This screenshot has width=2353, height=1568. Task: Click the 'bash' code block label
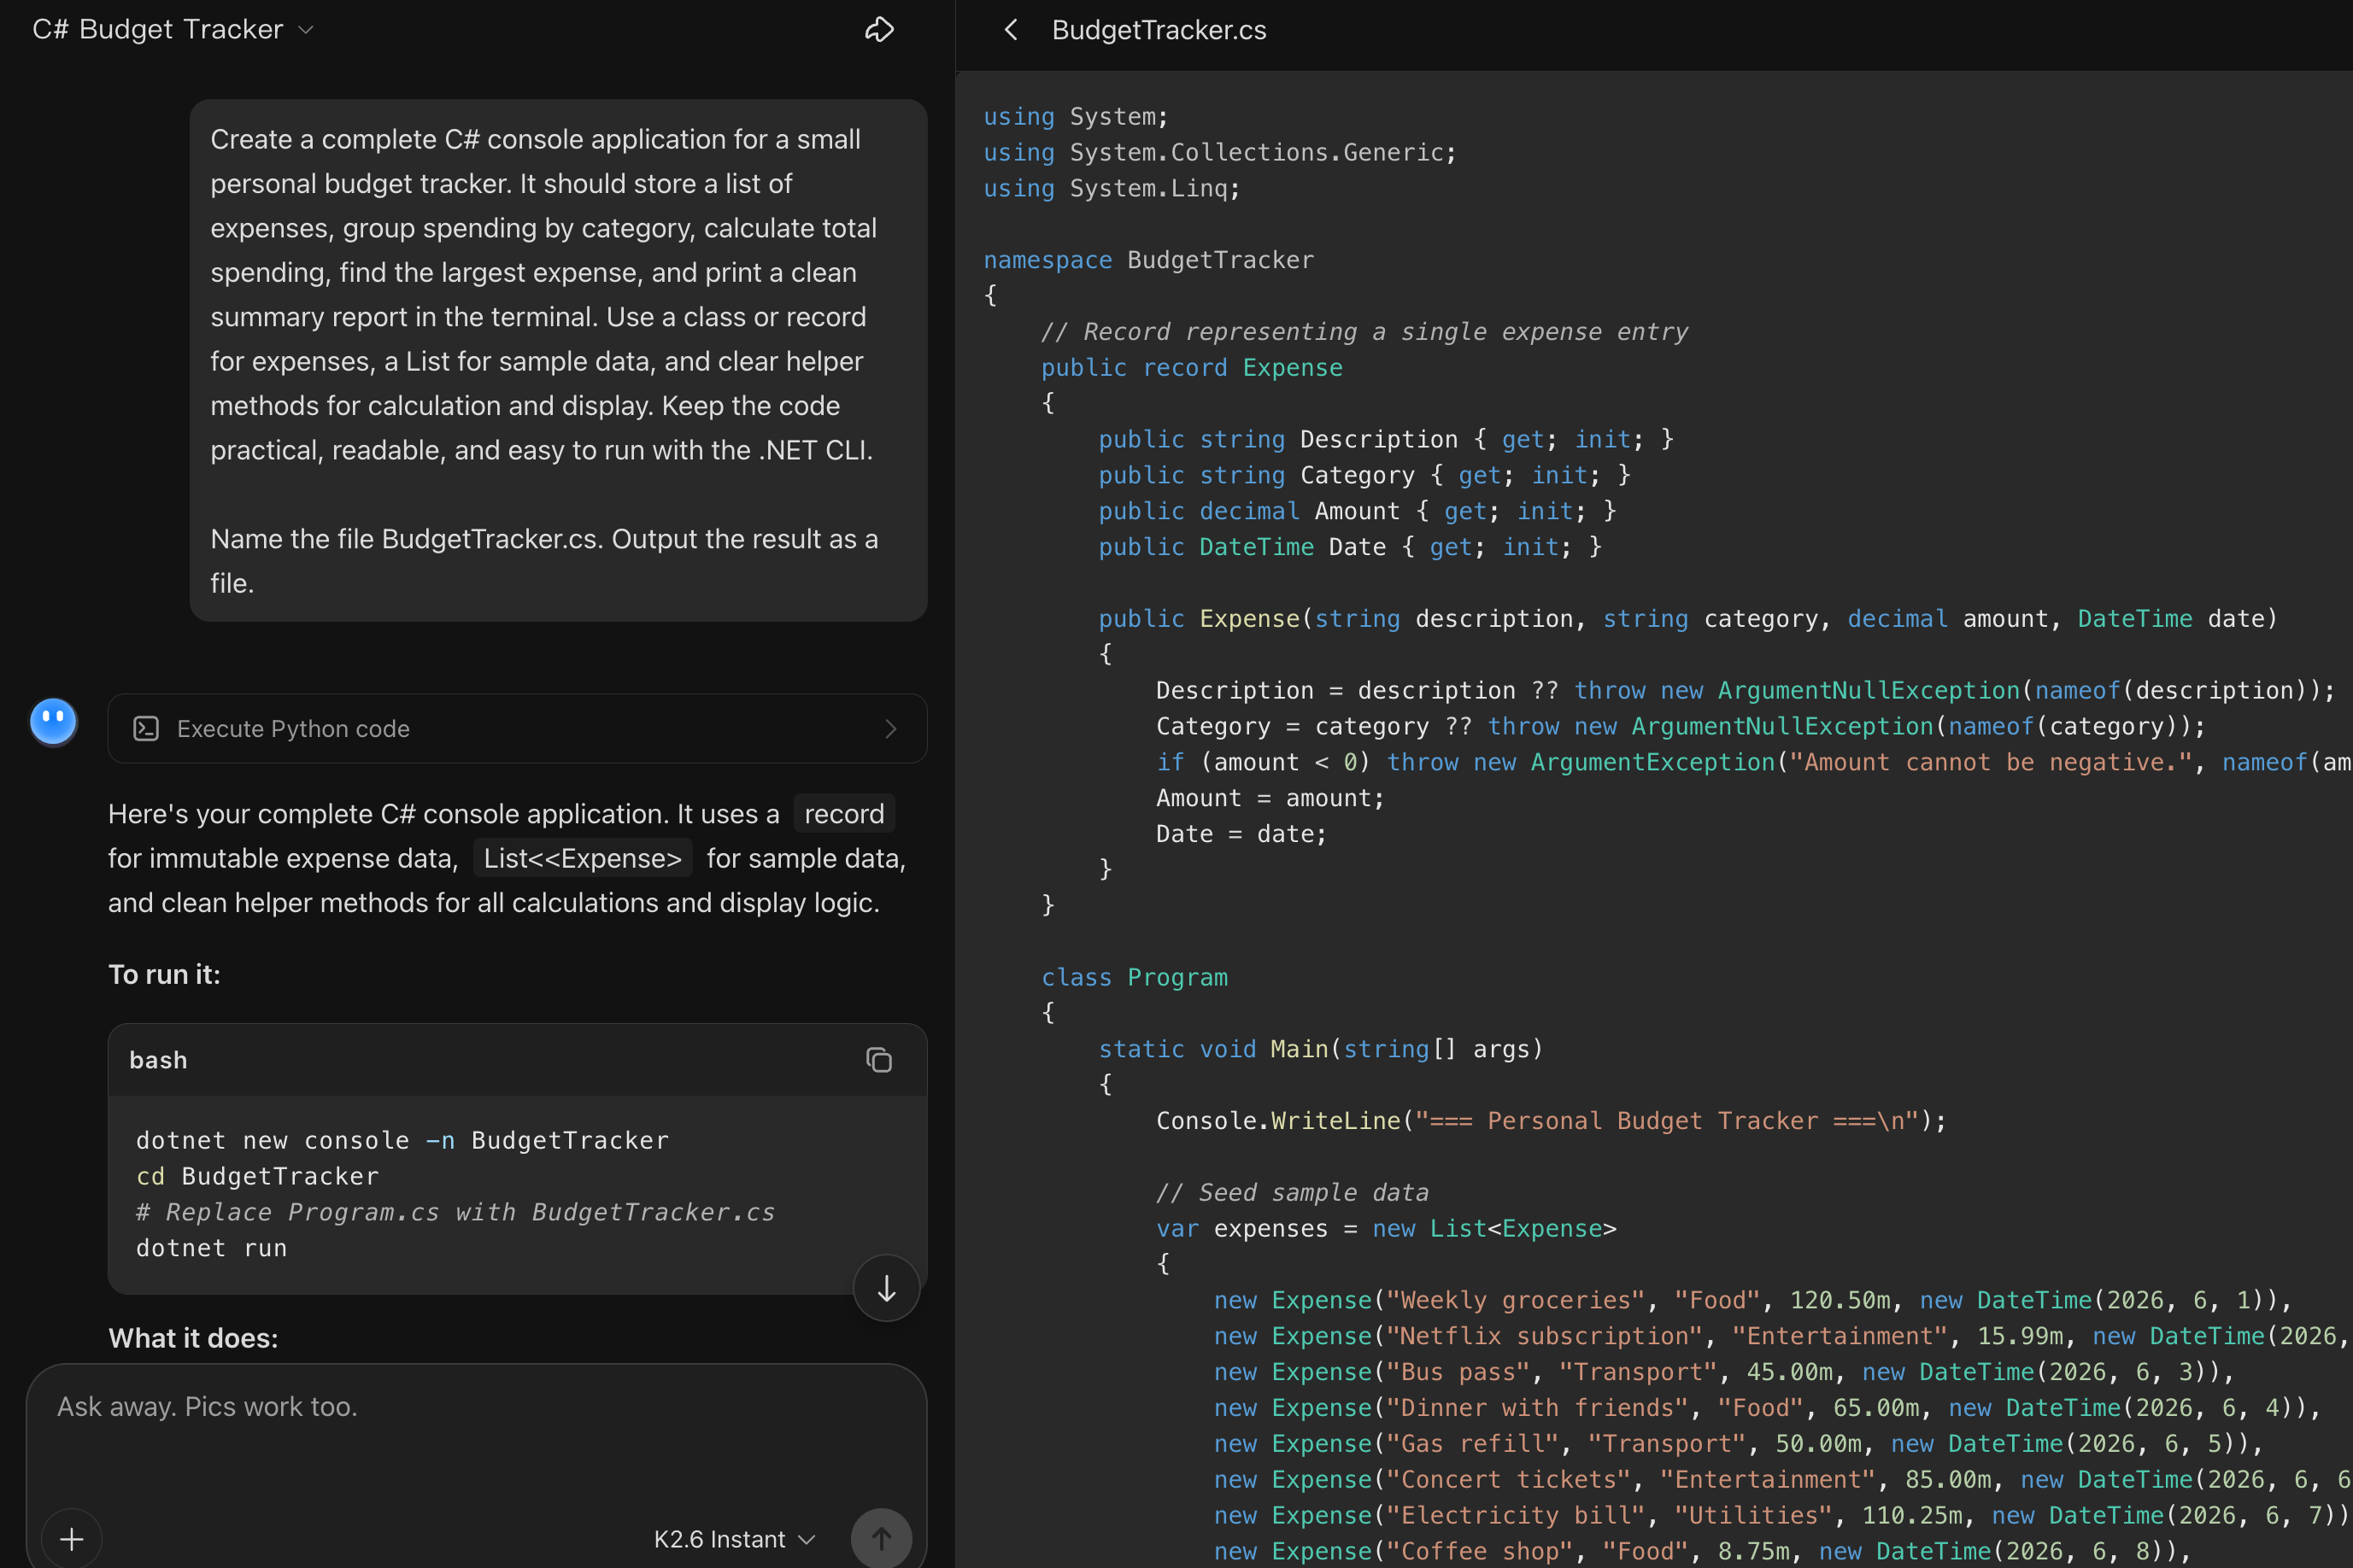click(158, 1060)
